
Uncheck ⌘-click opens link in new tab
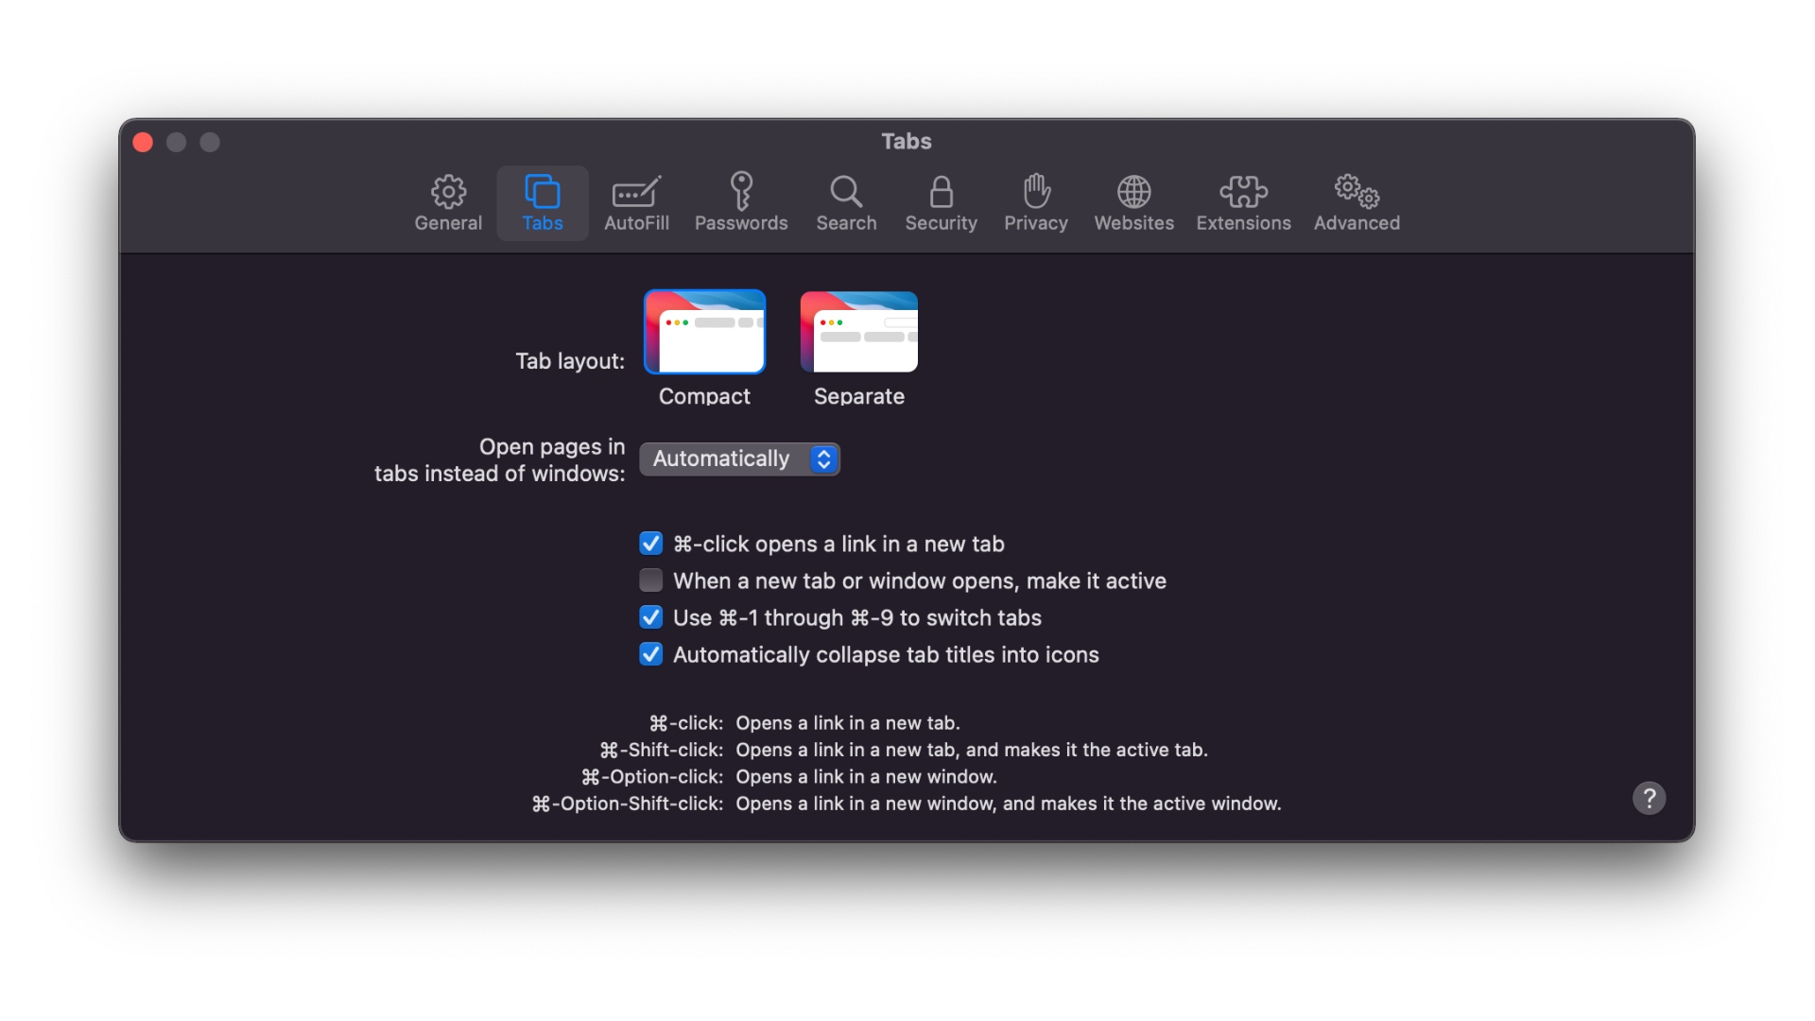pyautogui.click(x=650, y=544)
